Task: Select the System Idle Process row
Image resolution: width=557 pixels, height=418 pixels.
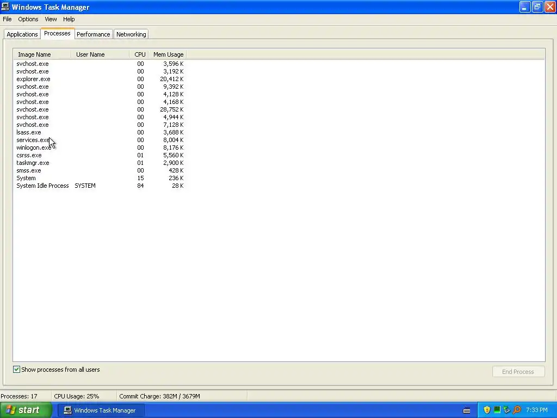Action: (100, 186)
